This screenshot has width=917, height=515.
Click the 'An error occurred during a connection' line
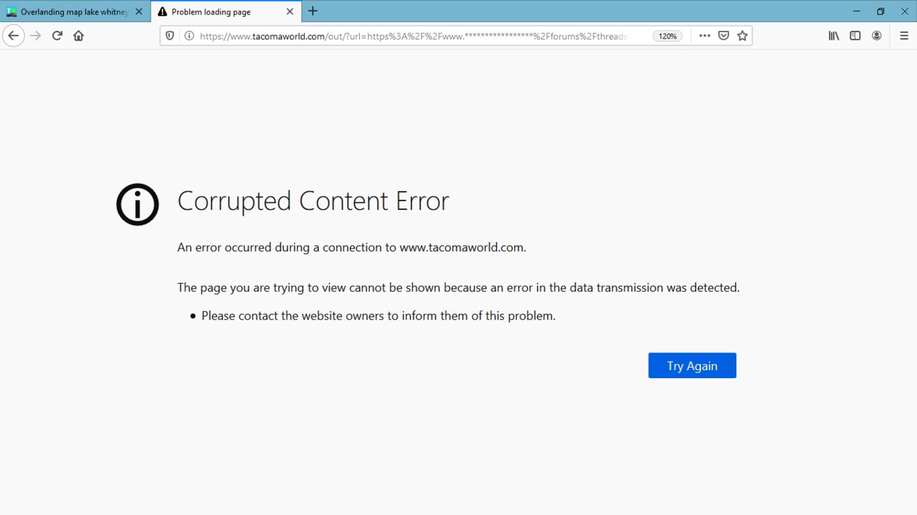[x=352, y=248]
